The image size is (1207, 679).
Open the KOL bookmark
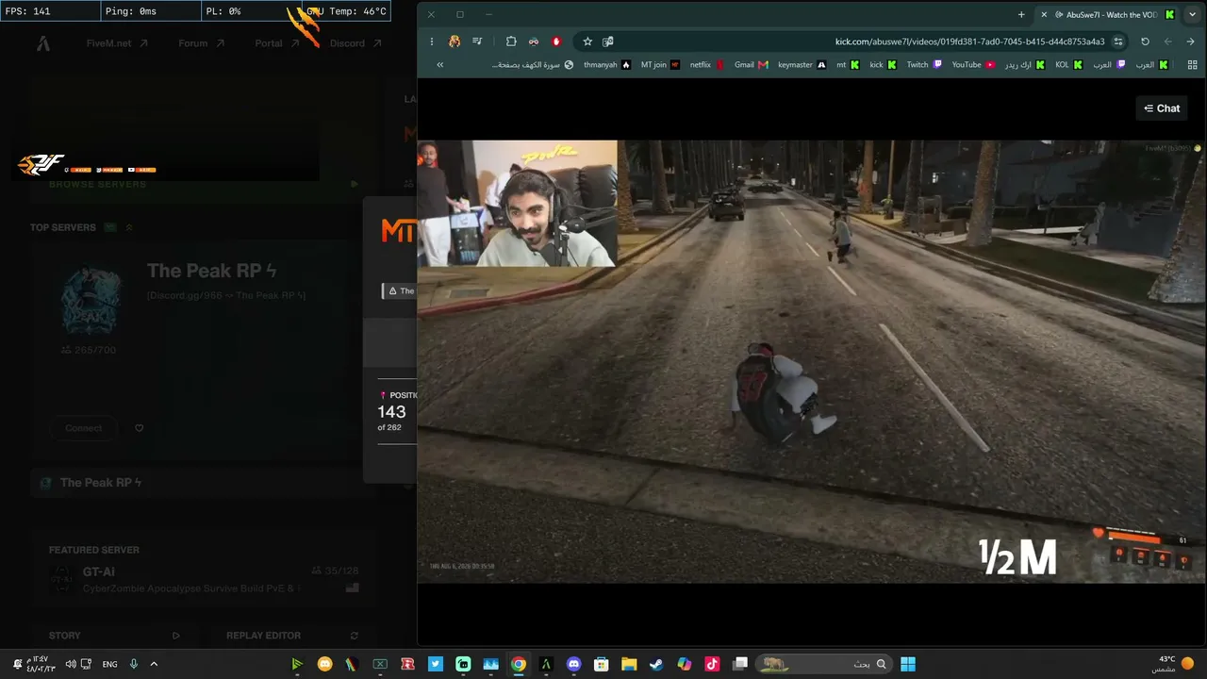pyautogui.click(x=1069, y=65)
